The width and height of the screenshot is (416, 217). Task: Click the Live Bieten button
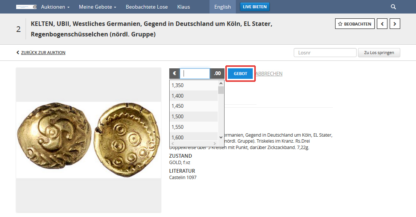click(x=255, y=7)
